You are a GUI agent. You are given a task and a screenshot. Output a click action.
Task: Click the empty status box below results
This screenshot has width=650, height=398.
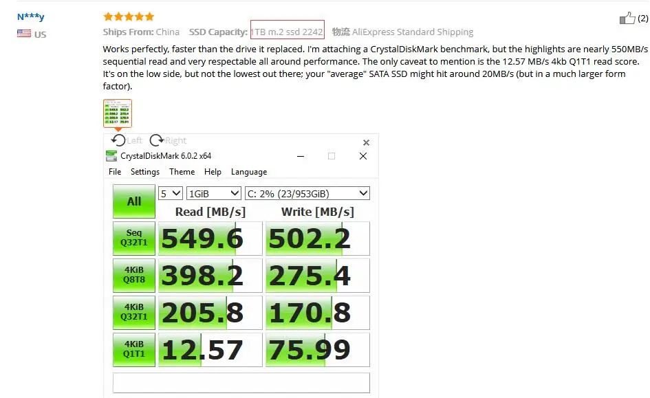241,383
